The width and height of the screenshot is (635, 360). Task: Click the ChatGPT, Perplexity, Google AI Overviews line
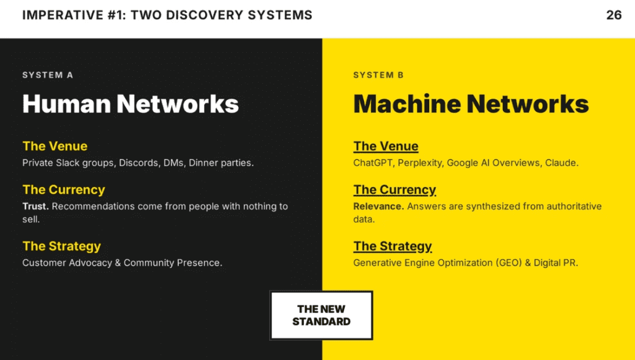(x=466, y=163)
